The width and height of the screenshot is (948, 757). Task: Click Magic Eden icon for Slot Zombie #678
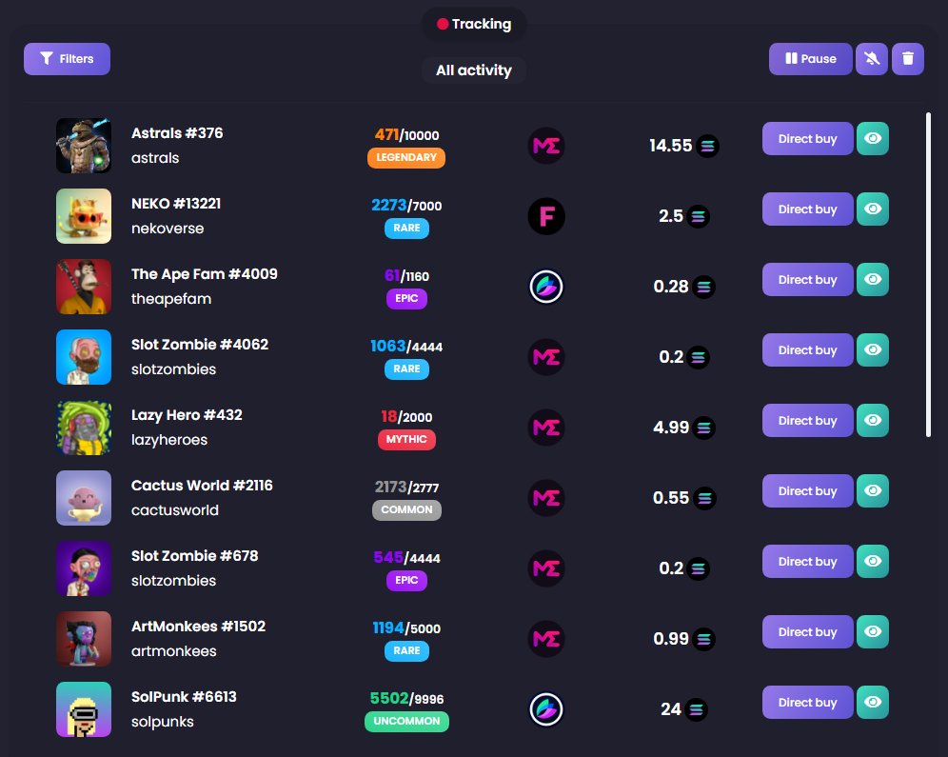(546, 568)
